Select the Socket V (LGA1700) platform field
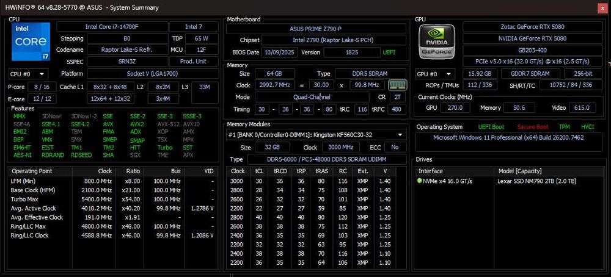Image resolution: width=611 pixels, height=277 pixels. [x=153, y=74]
